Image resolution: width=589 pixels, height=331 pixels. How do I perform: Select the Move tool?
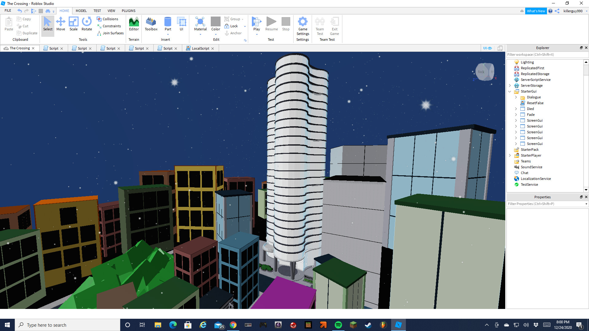click(61, 24)
